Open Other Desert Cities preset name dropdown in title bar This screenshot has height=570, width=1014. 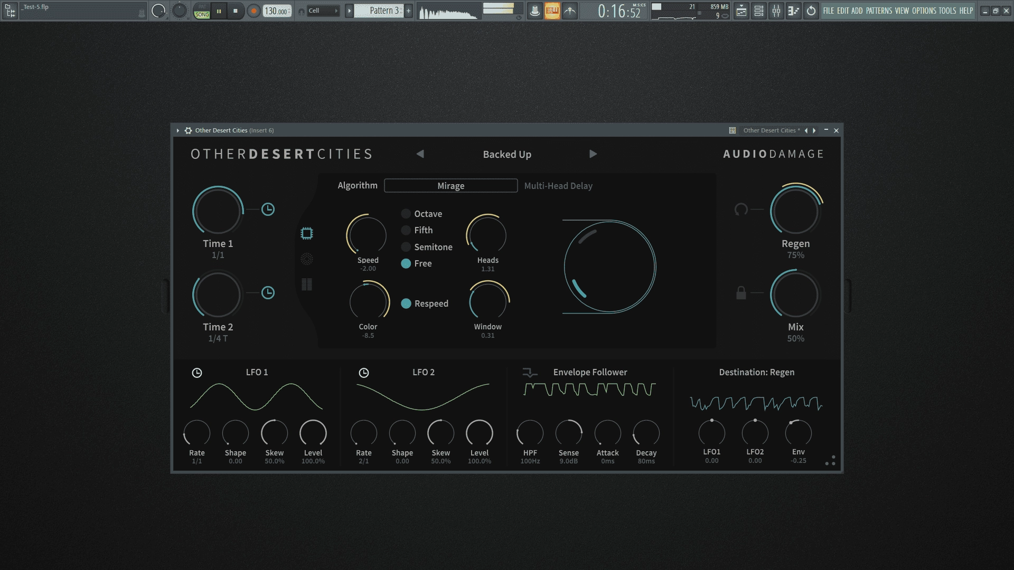[772, 130]
